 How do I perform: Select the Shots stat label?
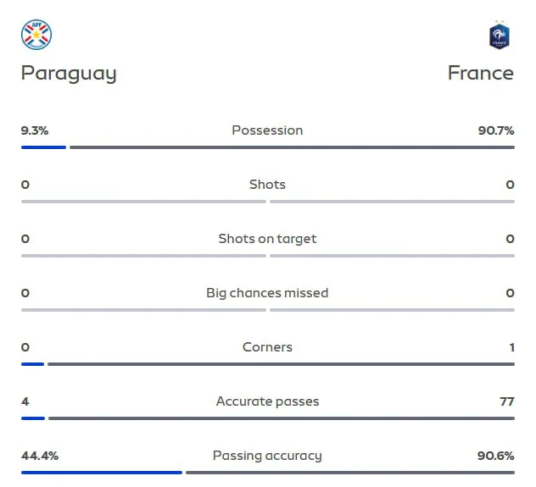coord(267,185)
